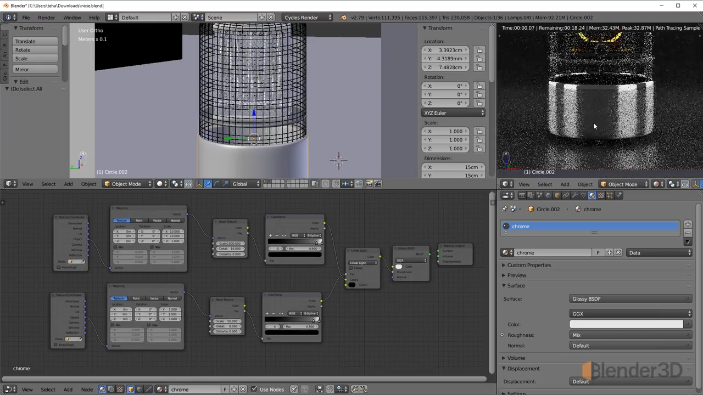Collapse the Surface panel
Viewport: 703px width, 395px height.
[x=516, y=285]
